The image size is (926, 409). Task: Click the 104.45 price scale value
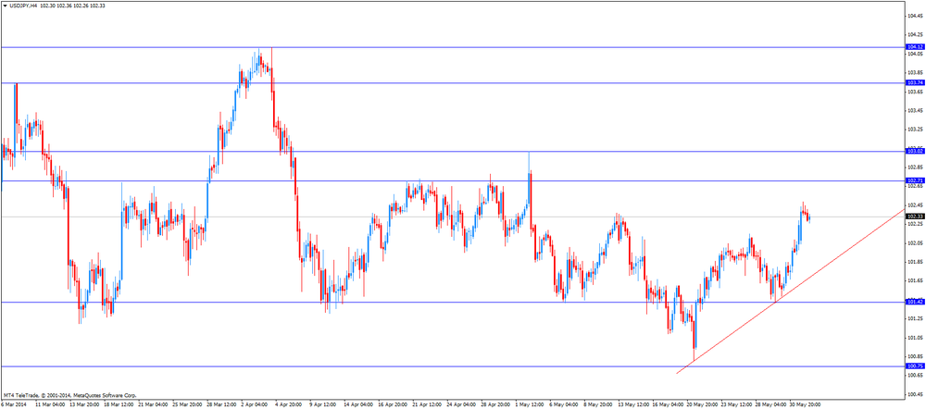pos(915,16)
